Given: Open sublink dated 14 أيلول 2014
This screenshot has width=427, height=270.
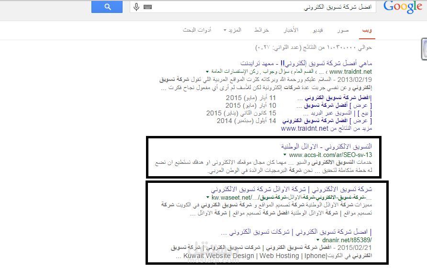Looking at the screenshot, I should [x=327, y=121].
